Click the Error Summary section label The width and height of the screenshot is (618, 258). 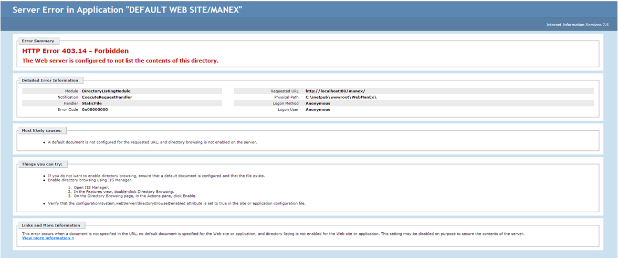pos(38,40)
